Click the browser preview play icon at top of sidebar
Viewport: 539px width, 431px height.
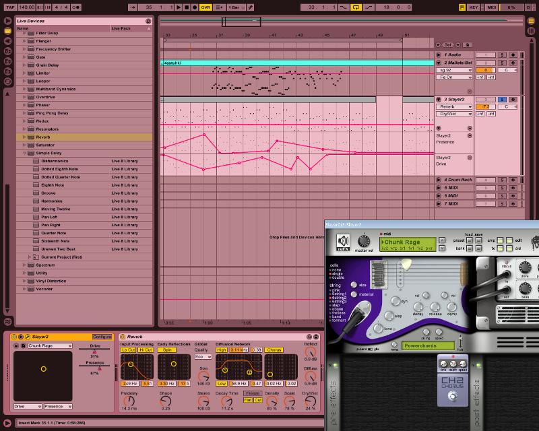7,21
